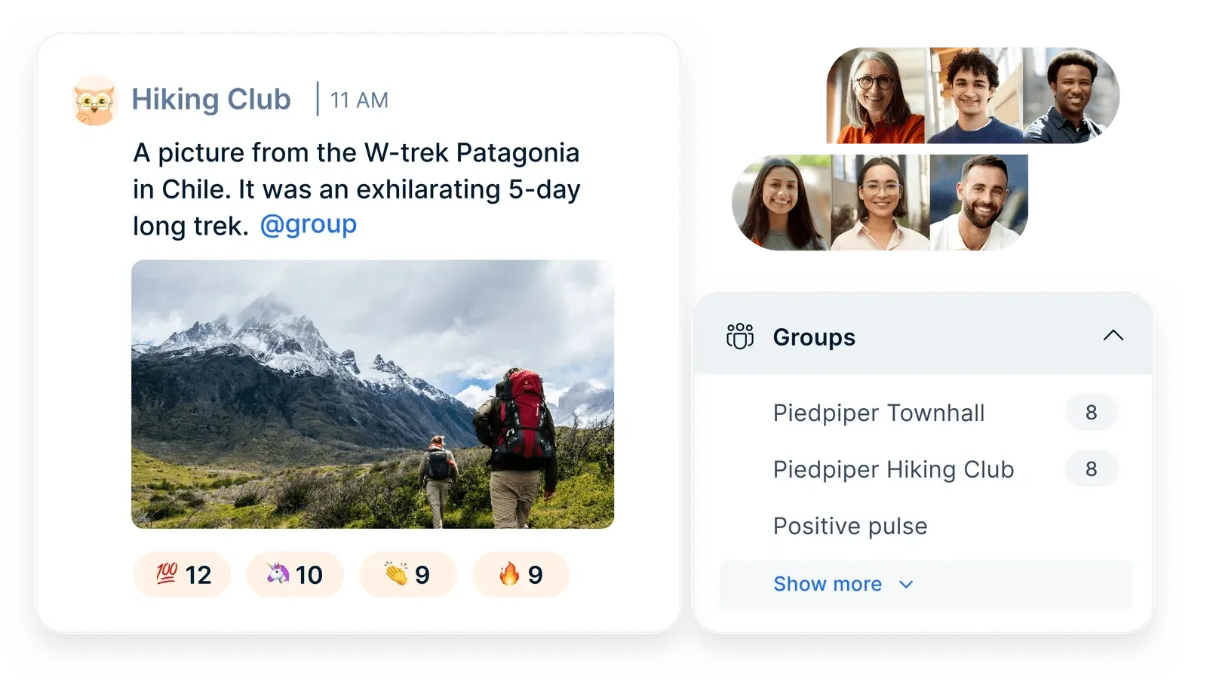Open the Patagonia hiking photo
Image resolution: width=1207 pixels, height=685 pixels.
click(x=373, y=394)
